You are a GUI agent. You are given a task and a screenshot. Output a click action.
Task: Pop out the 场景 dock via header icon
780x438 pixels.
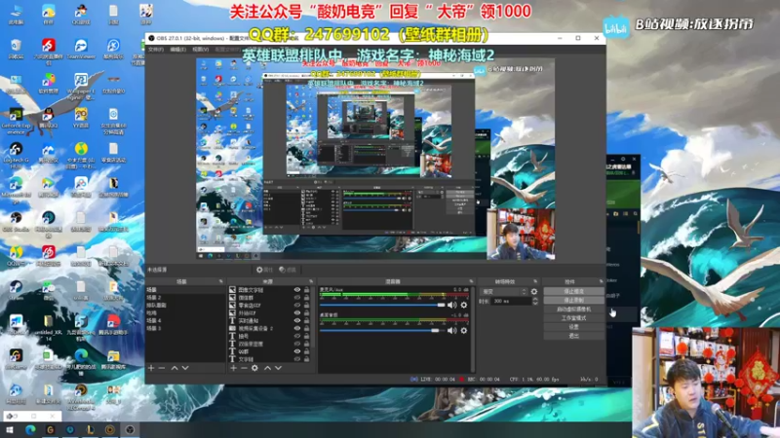pos(221,281)
